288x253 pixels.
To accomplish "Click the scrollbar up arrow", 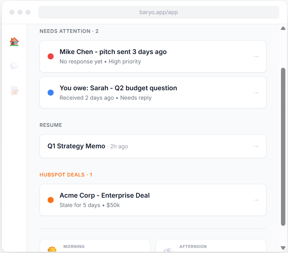I will (x=283, y=28).
